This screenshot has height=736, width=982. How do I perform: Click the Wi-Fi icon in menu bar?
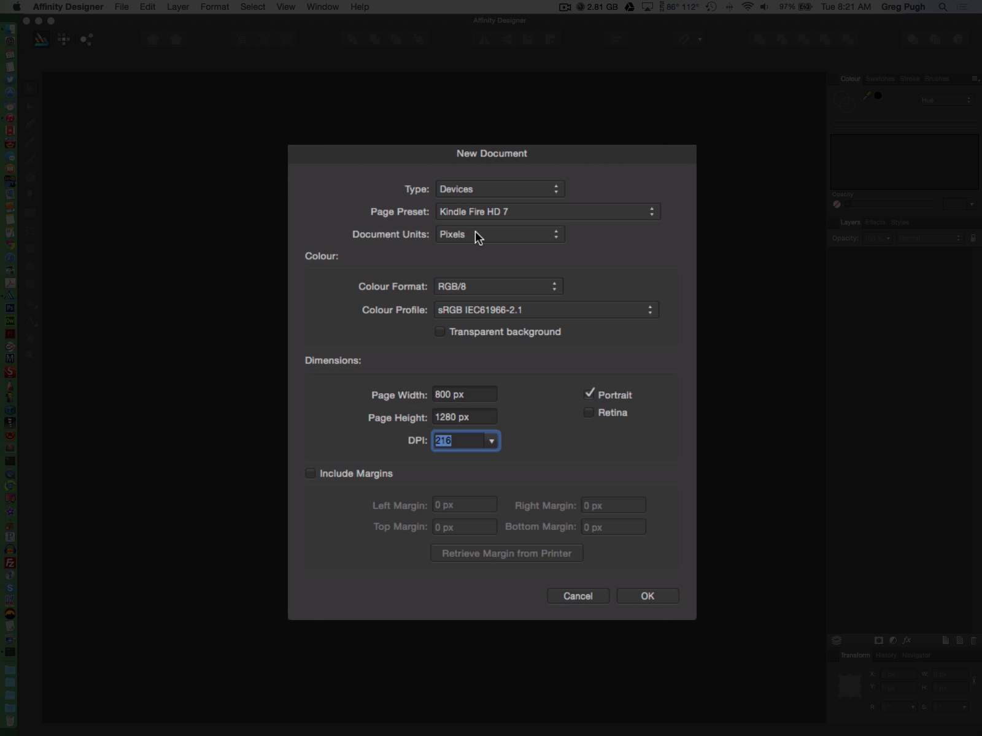748,7
